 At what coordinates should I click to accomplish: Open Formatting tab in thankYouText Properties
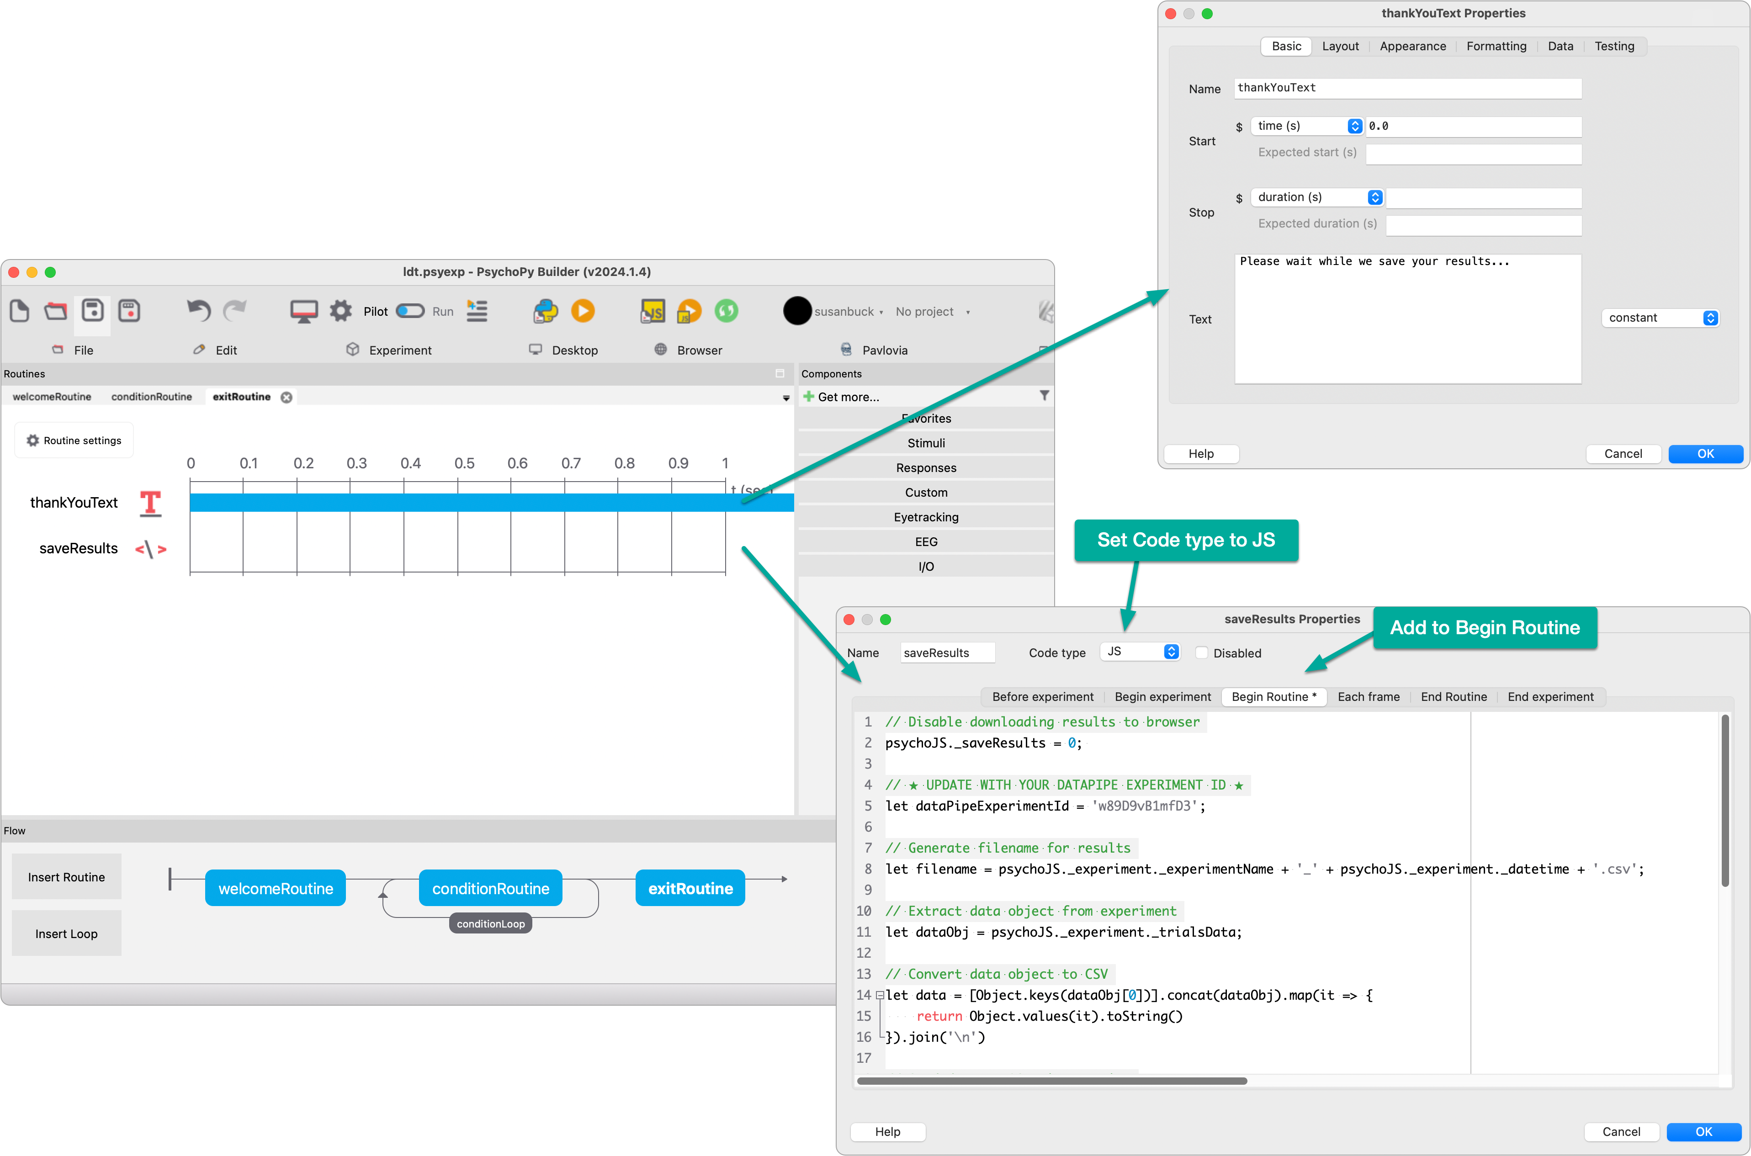1496,47
